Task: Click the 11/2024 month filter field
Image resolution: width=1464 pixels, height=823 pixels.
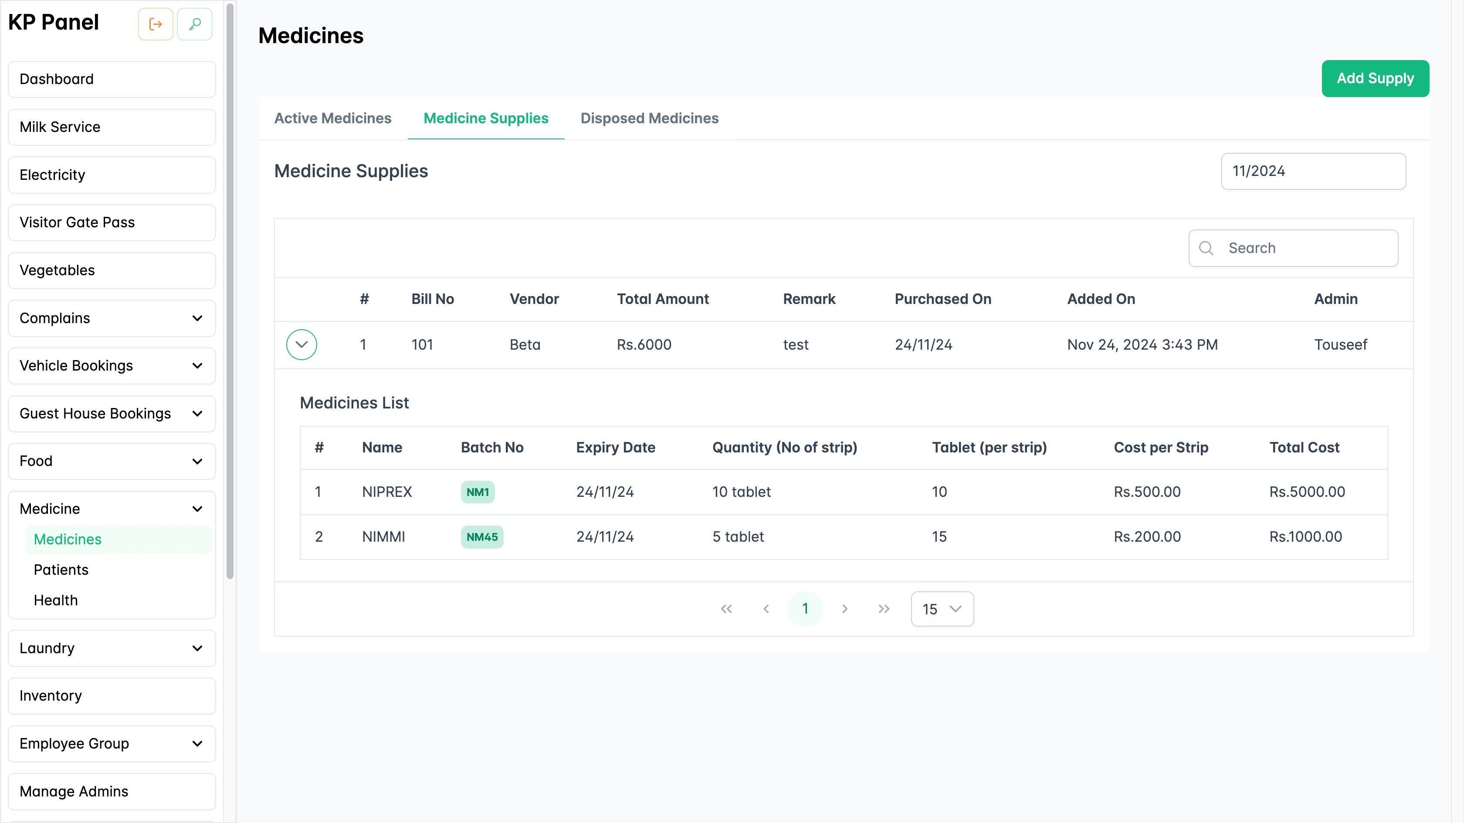Action: [1313, 171]
